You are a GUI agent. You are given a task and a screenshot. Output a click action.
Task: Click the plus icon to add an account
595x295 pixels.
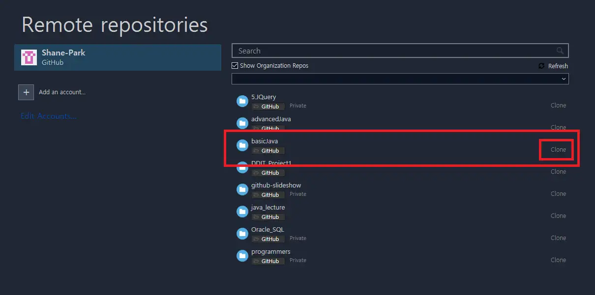tap(26, 92)
